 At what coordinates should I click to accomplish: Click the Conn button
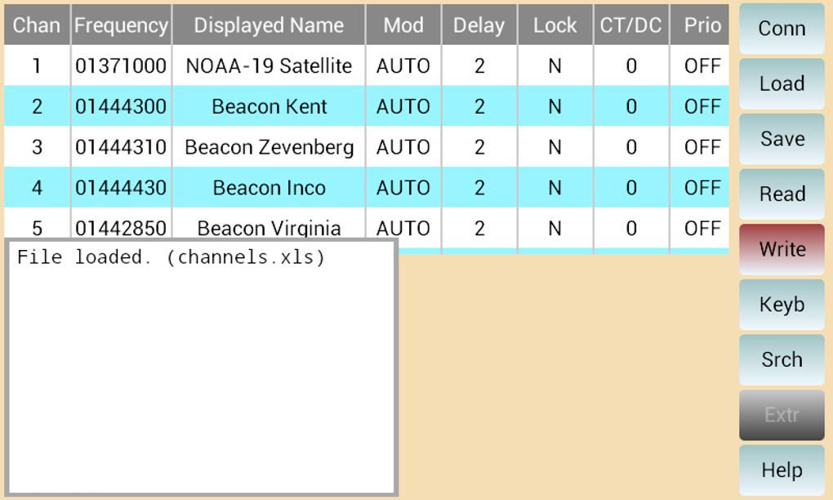(782, 29)
